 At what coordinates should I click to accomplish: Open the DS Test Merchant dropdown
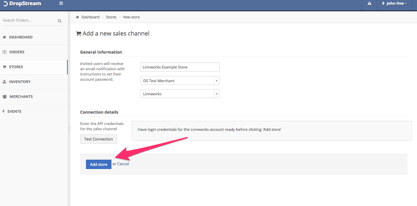[180, 81]
